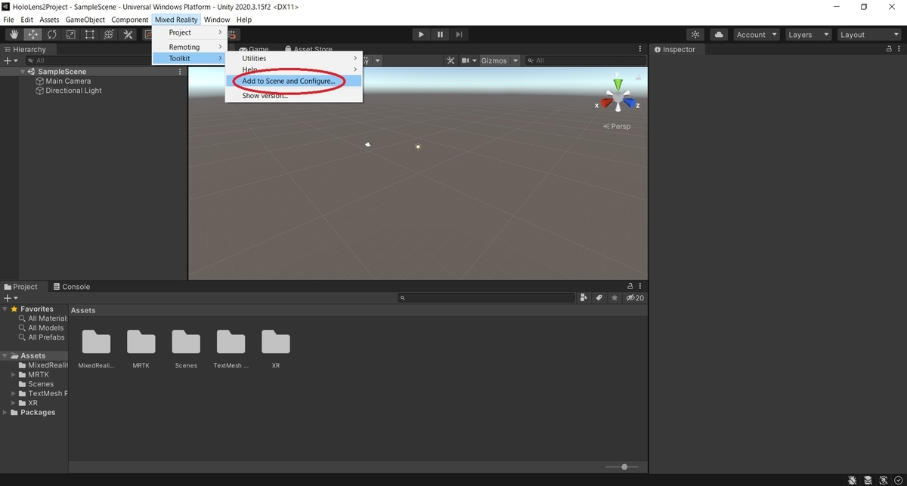Screen dimensions: 907x486
Task: Search by type in Project panel
Action: pos(584,298)
